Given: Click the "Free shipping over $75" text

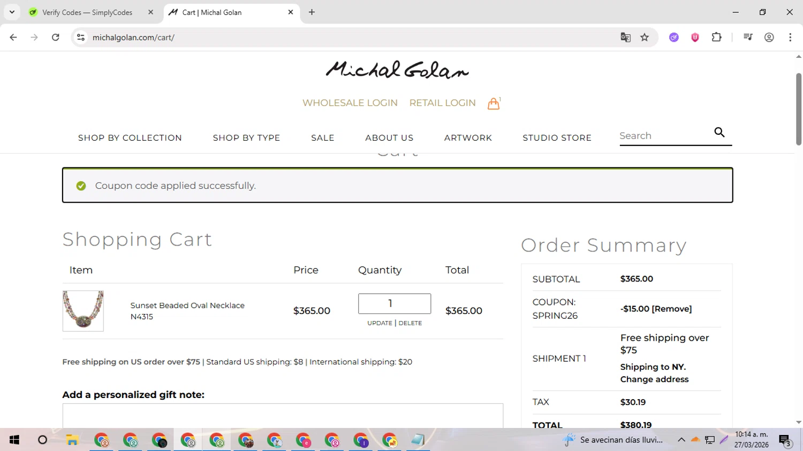Looking at the screenshot, I should point(664,344).
